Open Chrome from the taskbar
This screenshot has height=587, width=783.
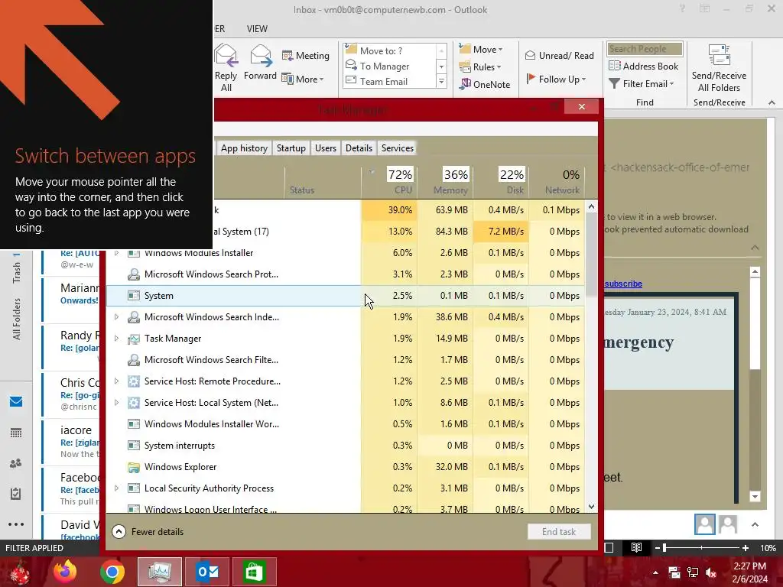(x=112, y=572)
